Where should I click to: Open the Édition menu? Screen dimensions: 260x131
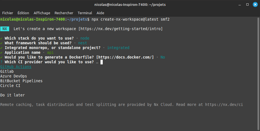tap(23, 13)
